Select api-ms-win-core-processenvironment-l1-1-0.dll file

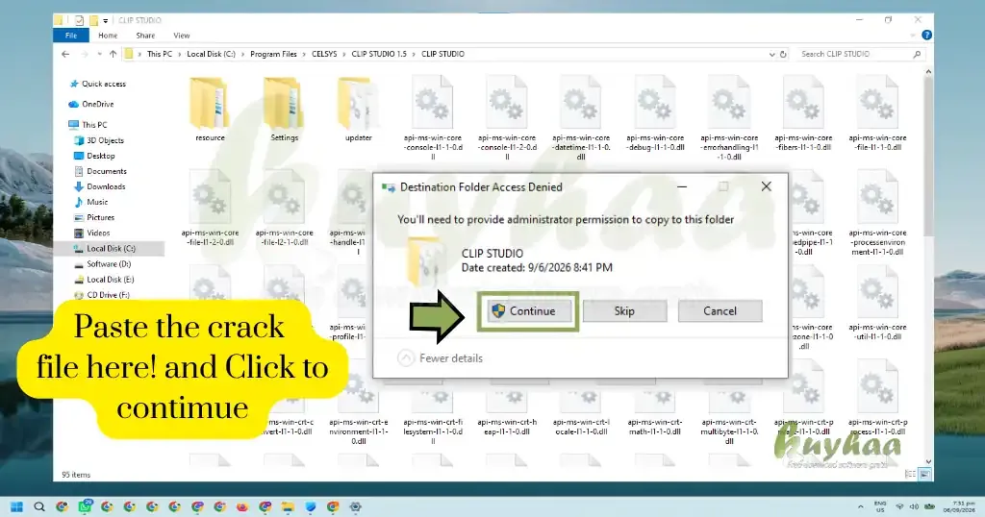coord(877,212)
